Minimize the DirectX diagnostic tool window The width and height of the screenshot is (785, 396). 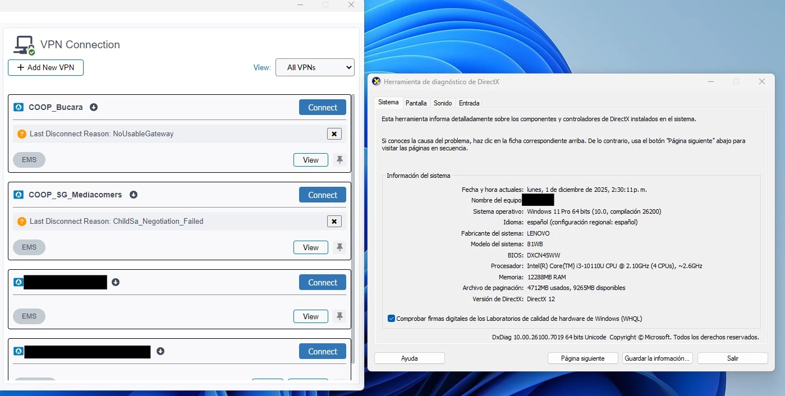[711, 81]
